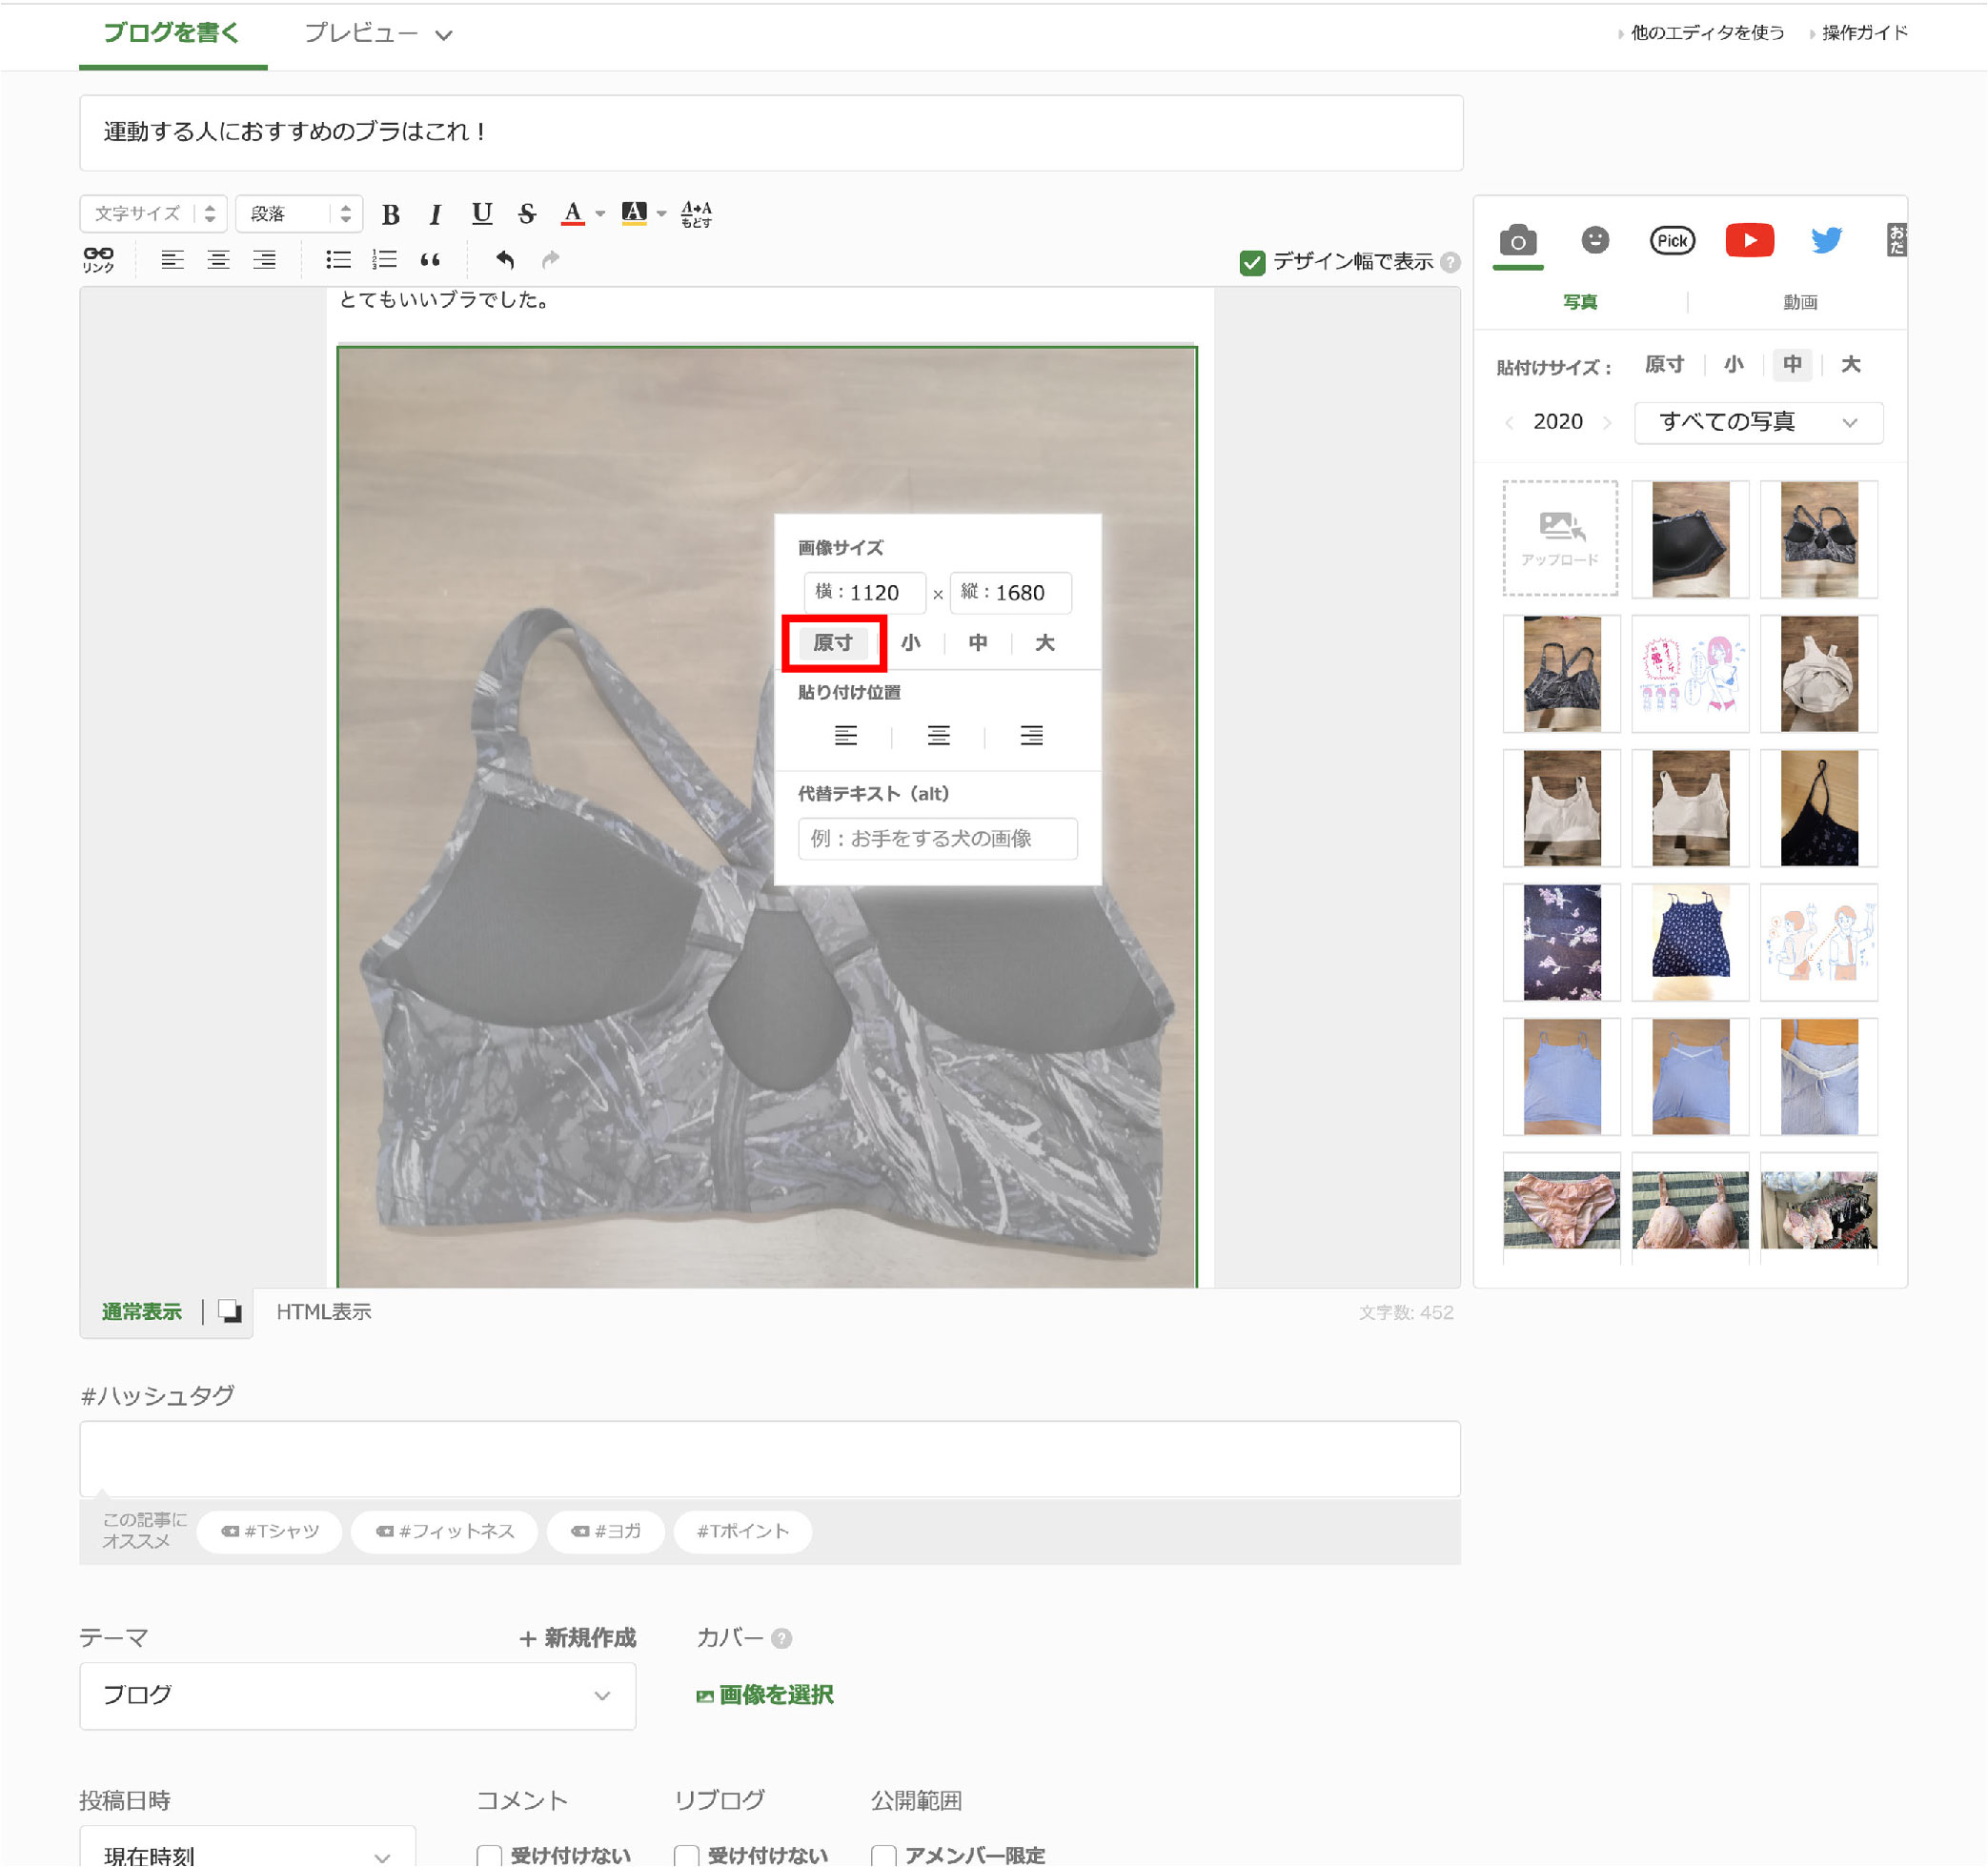Uncheck デザイン幅で表示 checkbox
Image resolution: width=1988 pixels, height=1867 pixels.
[1252, 262]
